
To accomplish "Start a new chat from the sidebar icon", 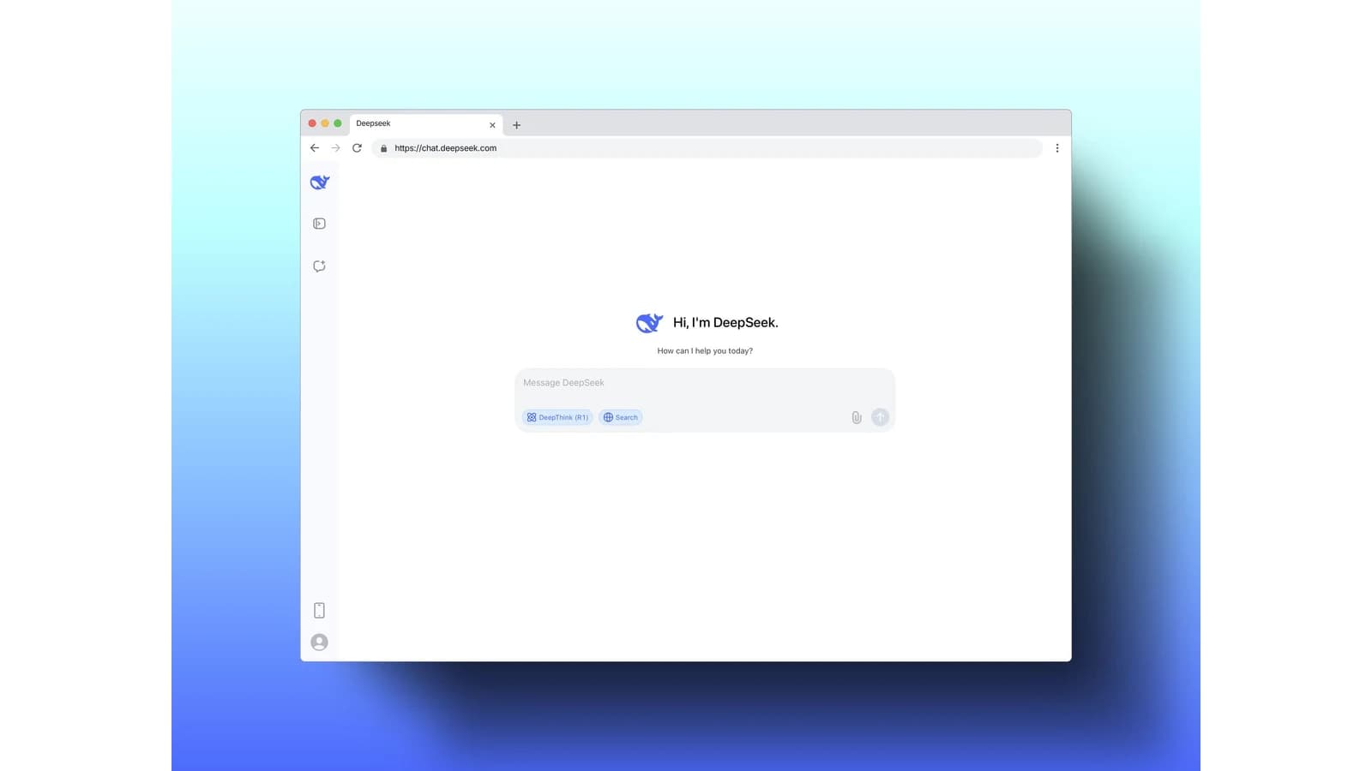I will click(x=319, y=266).
